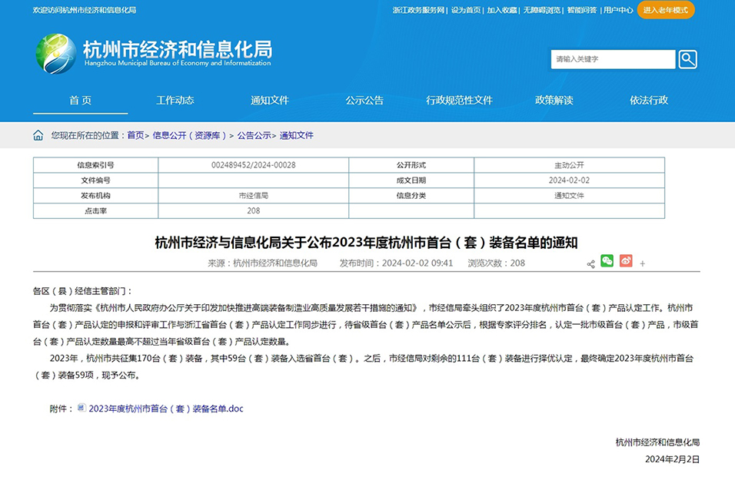The height and width of the screenshot is (480, 735).
Task: Download 2023年度杭州市首台（套）装备名单.doc attachment
Action: (166, 409)
